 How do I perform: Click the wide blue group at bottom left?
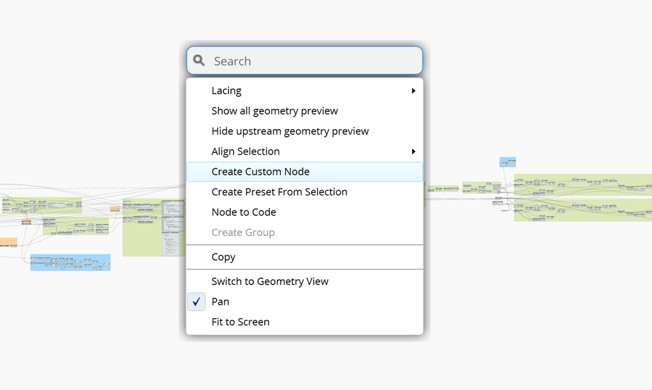pos(70,263)
